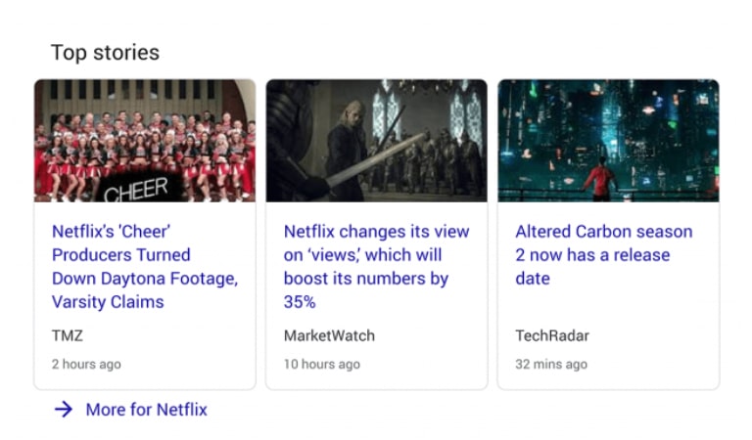Viewport: 752px width, 440px height.
Task: Open the Netflix changes its view headline
Action: (376, 267)
